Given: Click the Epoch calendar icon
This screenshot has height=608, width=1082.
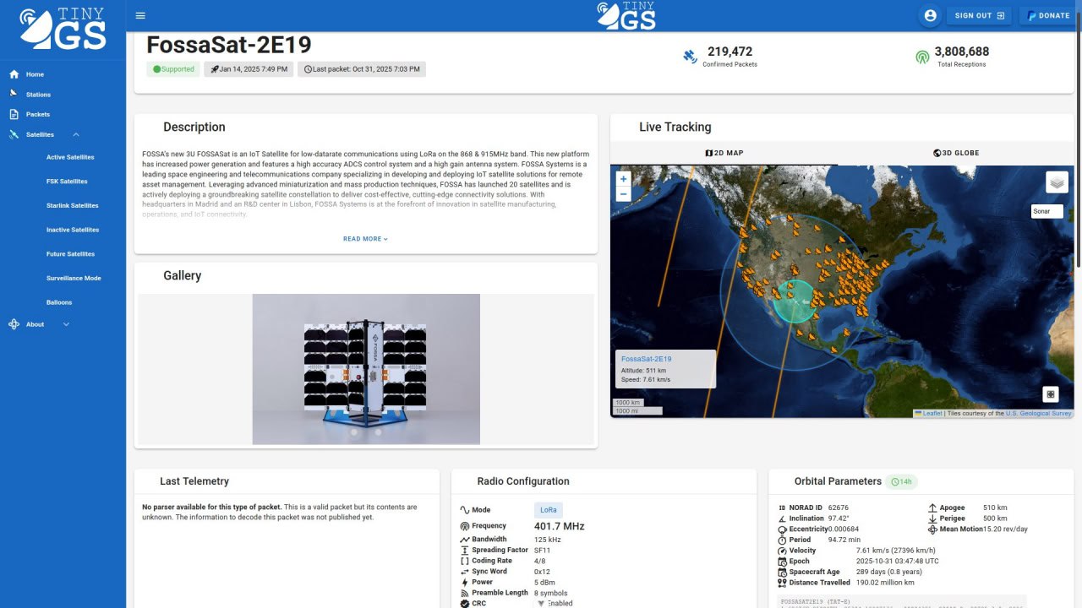Looking at the screenshot, I should (782, 562).
